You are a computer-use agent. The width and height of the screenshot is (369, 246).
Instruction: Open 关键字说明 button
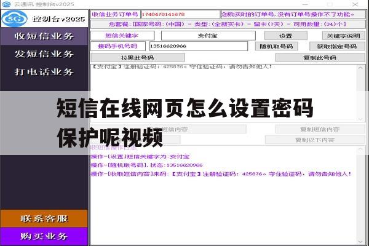point(343,36)
